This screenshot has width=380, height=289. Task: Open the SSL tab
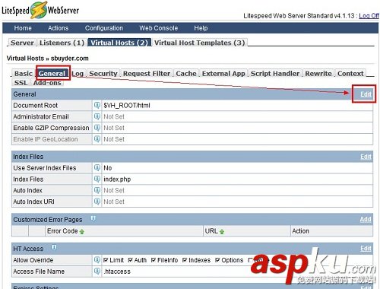[x=21, y=83]
